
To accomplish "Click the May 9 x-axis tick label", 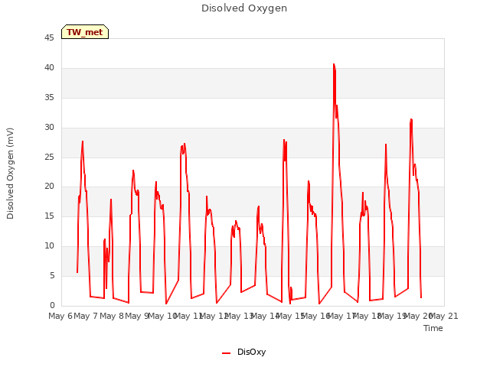I will (x=137, y=316).
